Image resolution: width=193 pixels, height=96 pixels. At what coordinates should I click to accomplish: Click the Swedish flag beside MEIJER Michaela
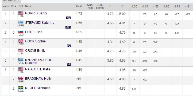[x=21, y=88]
